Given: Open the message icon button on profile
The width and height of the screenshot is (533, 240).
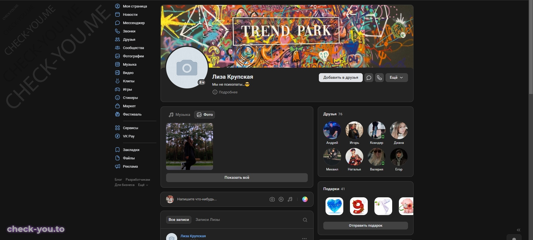Looking at the screenshot, I should click(369, 78).
